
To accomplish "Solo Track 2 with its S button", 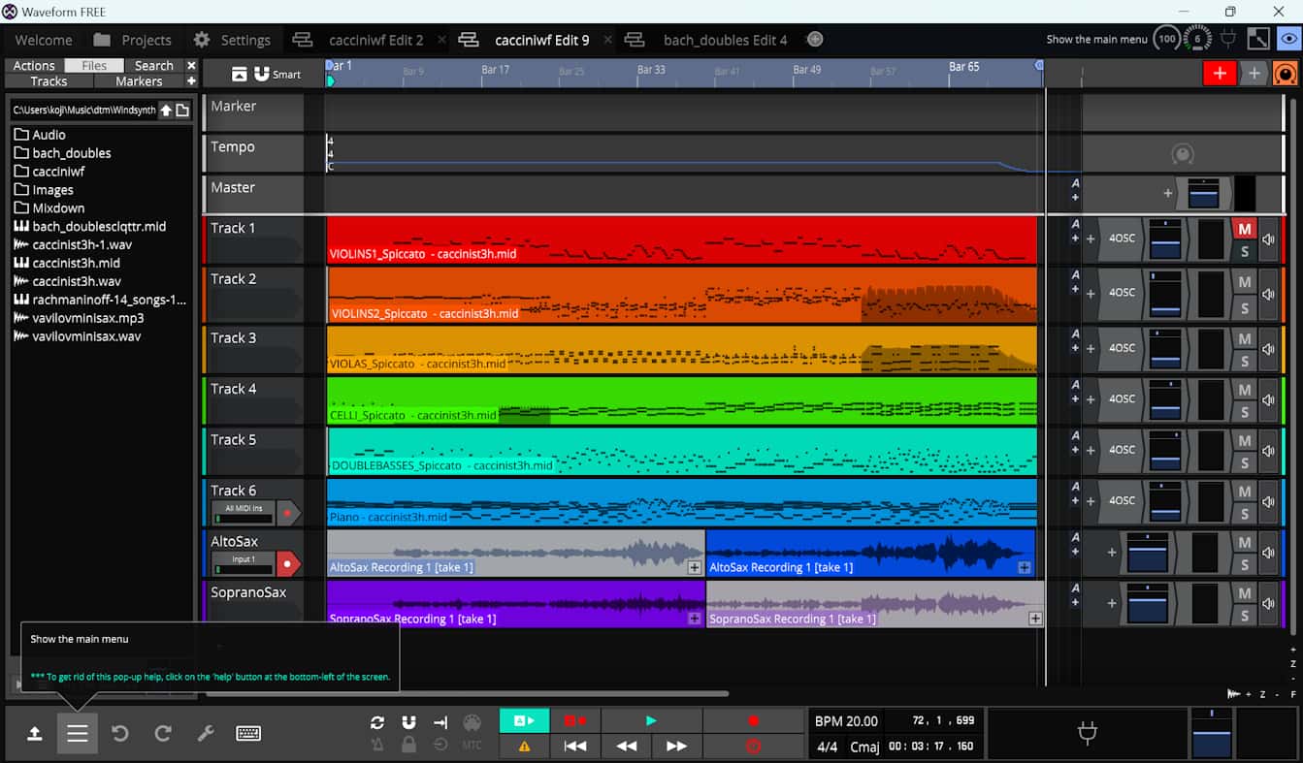I will coord(1245,306).
